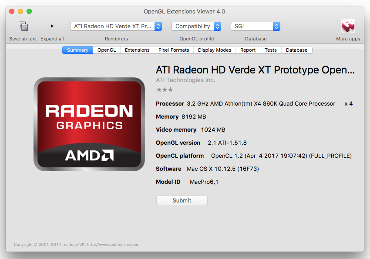Click the ATI Technologies Inc. vendor text

pos(185,80)
